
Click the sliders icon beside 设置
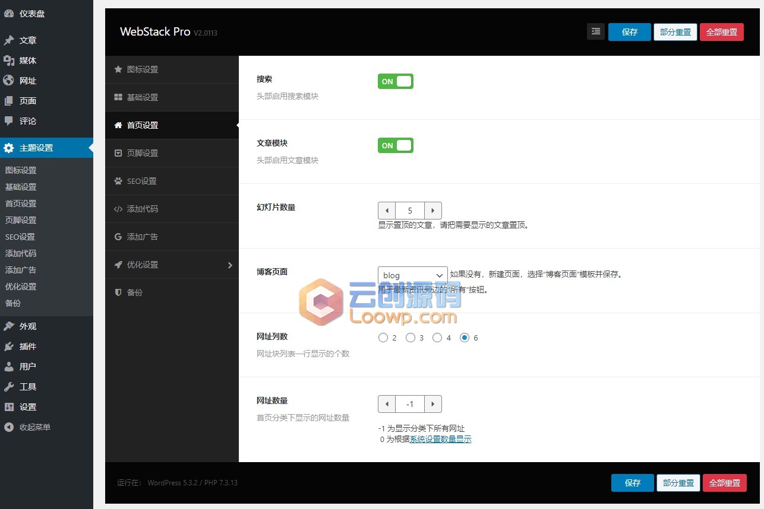click(9, 407)
